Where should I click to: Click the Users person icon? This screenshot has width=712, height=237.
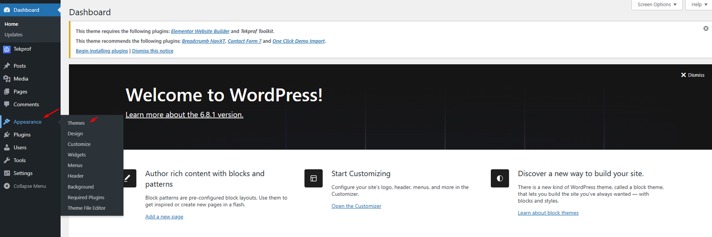click(x=7, y=147)
